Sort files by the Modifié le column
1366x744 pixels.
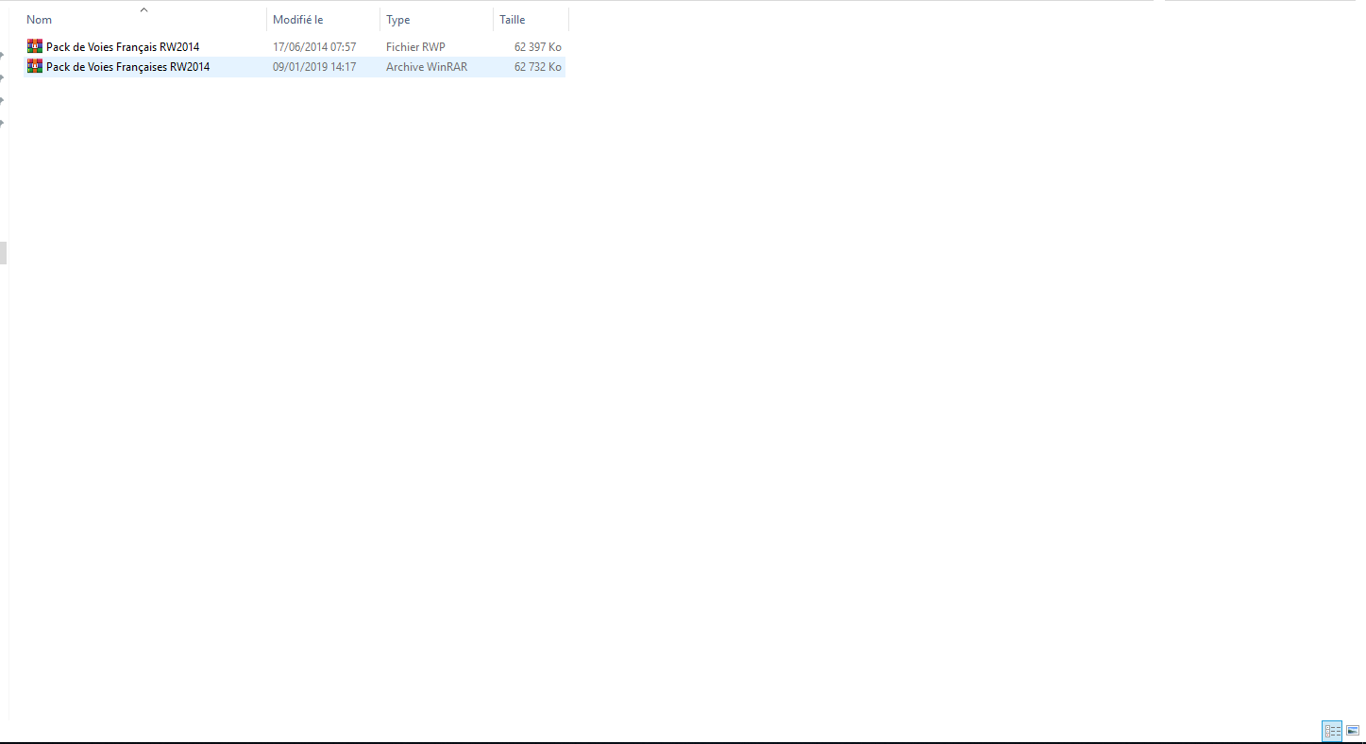[x=324, y=20]
